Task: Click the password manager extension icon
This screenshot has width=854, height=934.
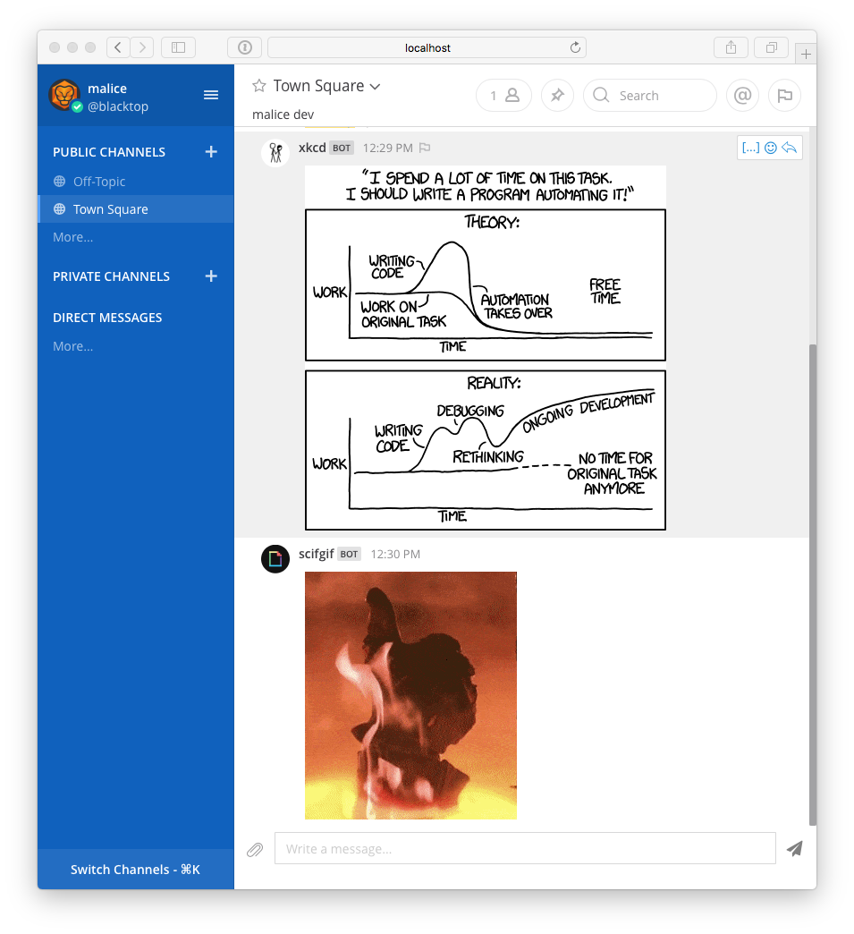Action: pyautogui.click(x=245, y=47)
